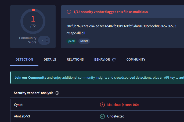184x122 pixels.
Task: Upvote the community score
Action: [x=47, y=39]
